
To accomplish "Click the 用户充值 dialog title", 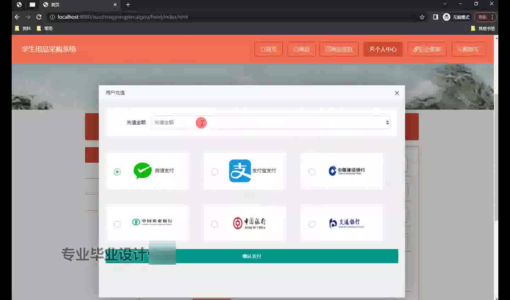I will click(115, 93).
